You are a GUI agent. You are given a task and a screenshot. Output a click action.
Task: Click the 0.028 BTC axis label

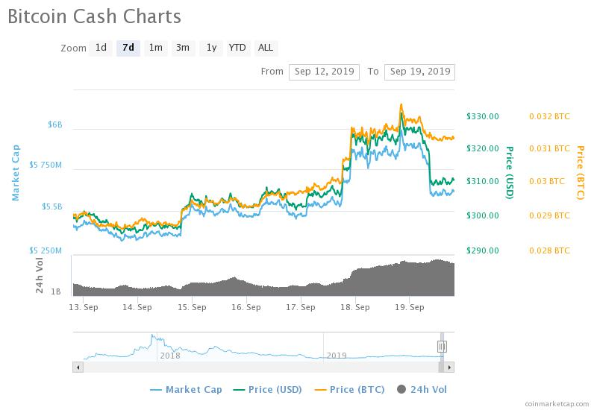pyautogui.click(x=549, y=250)
